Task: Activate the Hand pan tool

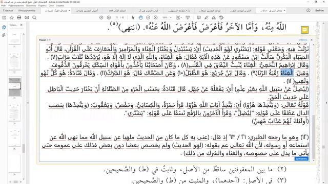Action: click(x=140, y=18)
